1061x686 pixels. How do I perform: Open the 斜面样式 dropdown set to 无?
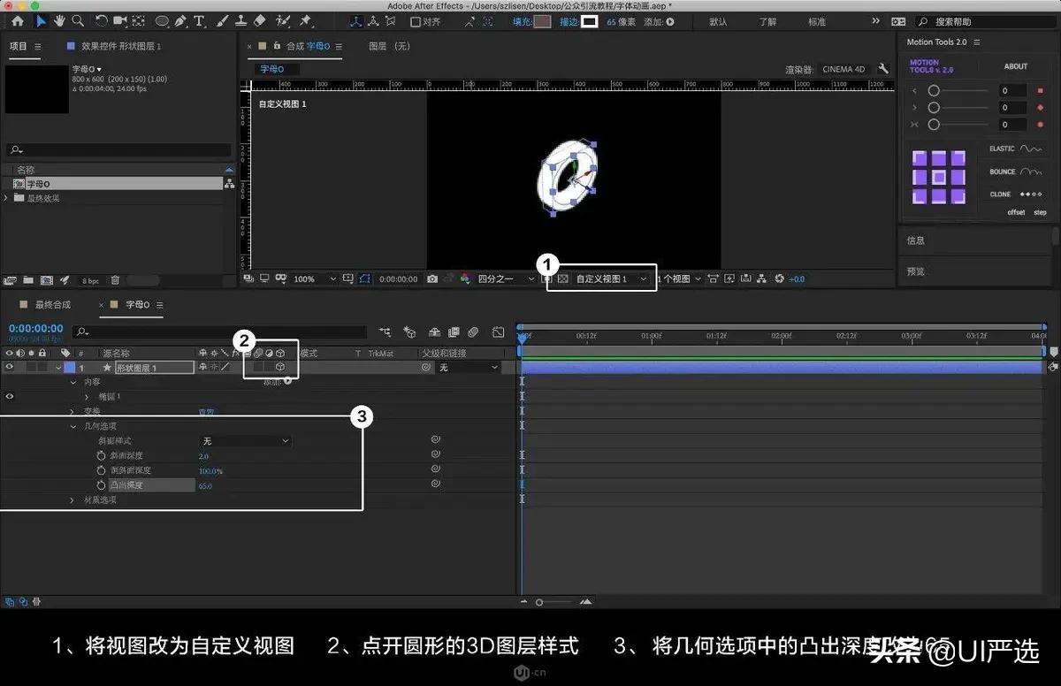click(244, 440)
